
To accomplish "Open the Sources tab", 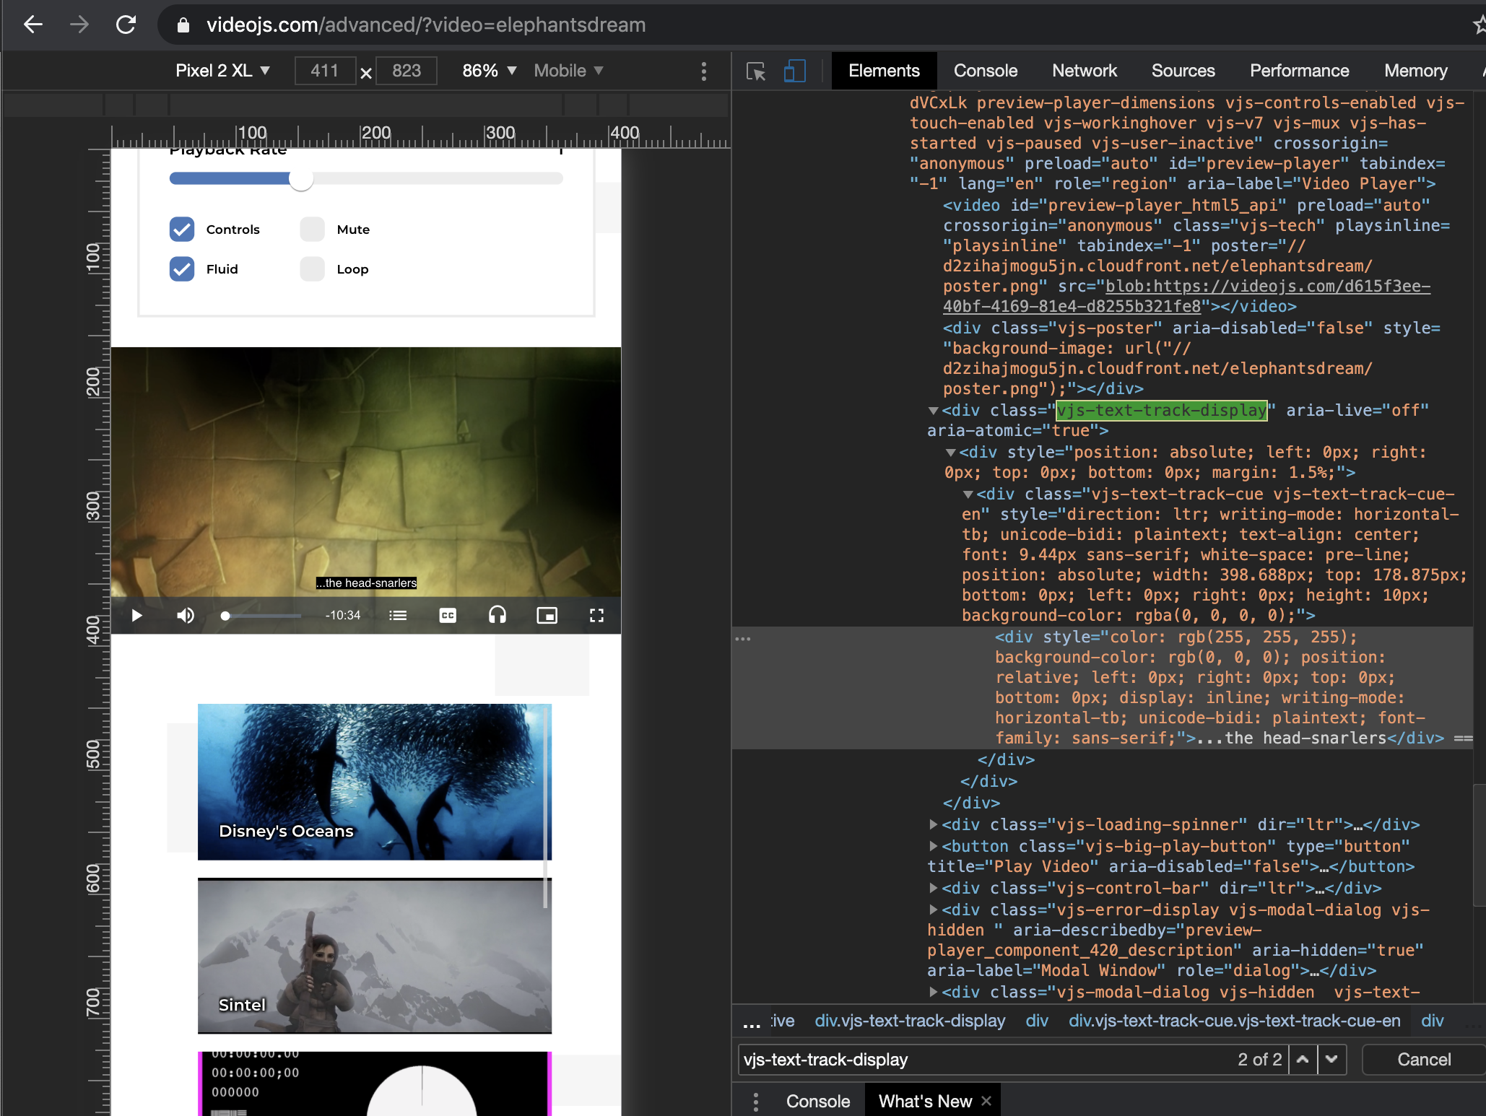I will tap(1183, 71).
